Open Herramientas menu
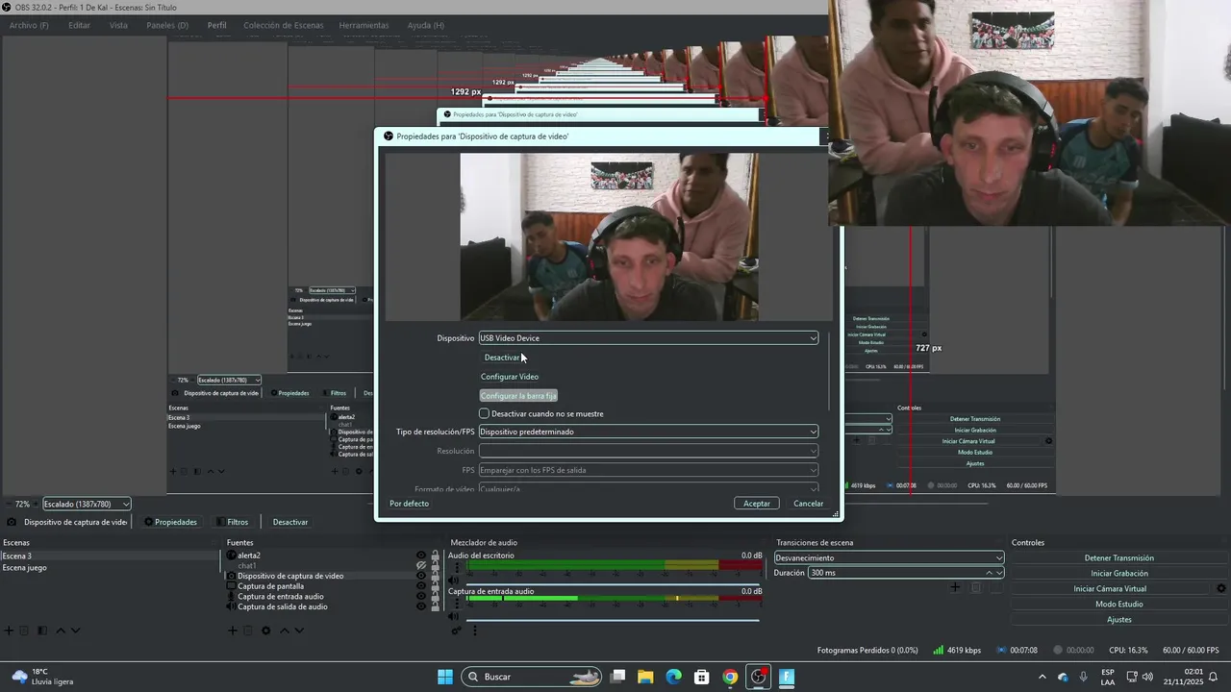 tap(364, 25)
